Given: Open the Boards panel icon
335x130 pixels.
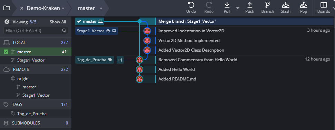Looking at the screenshot, I should tap(324, 5).
